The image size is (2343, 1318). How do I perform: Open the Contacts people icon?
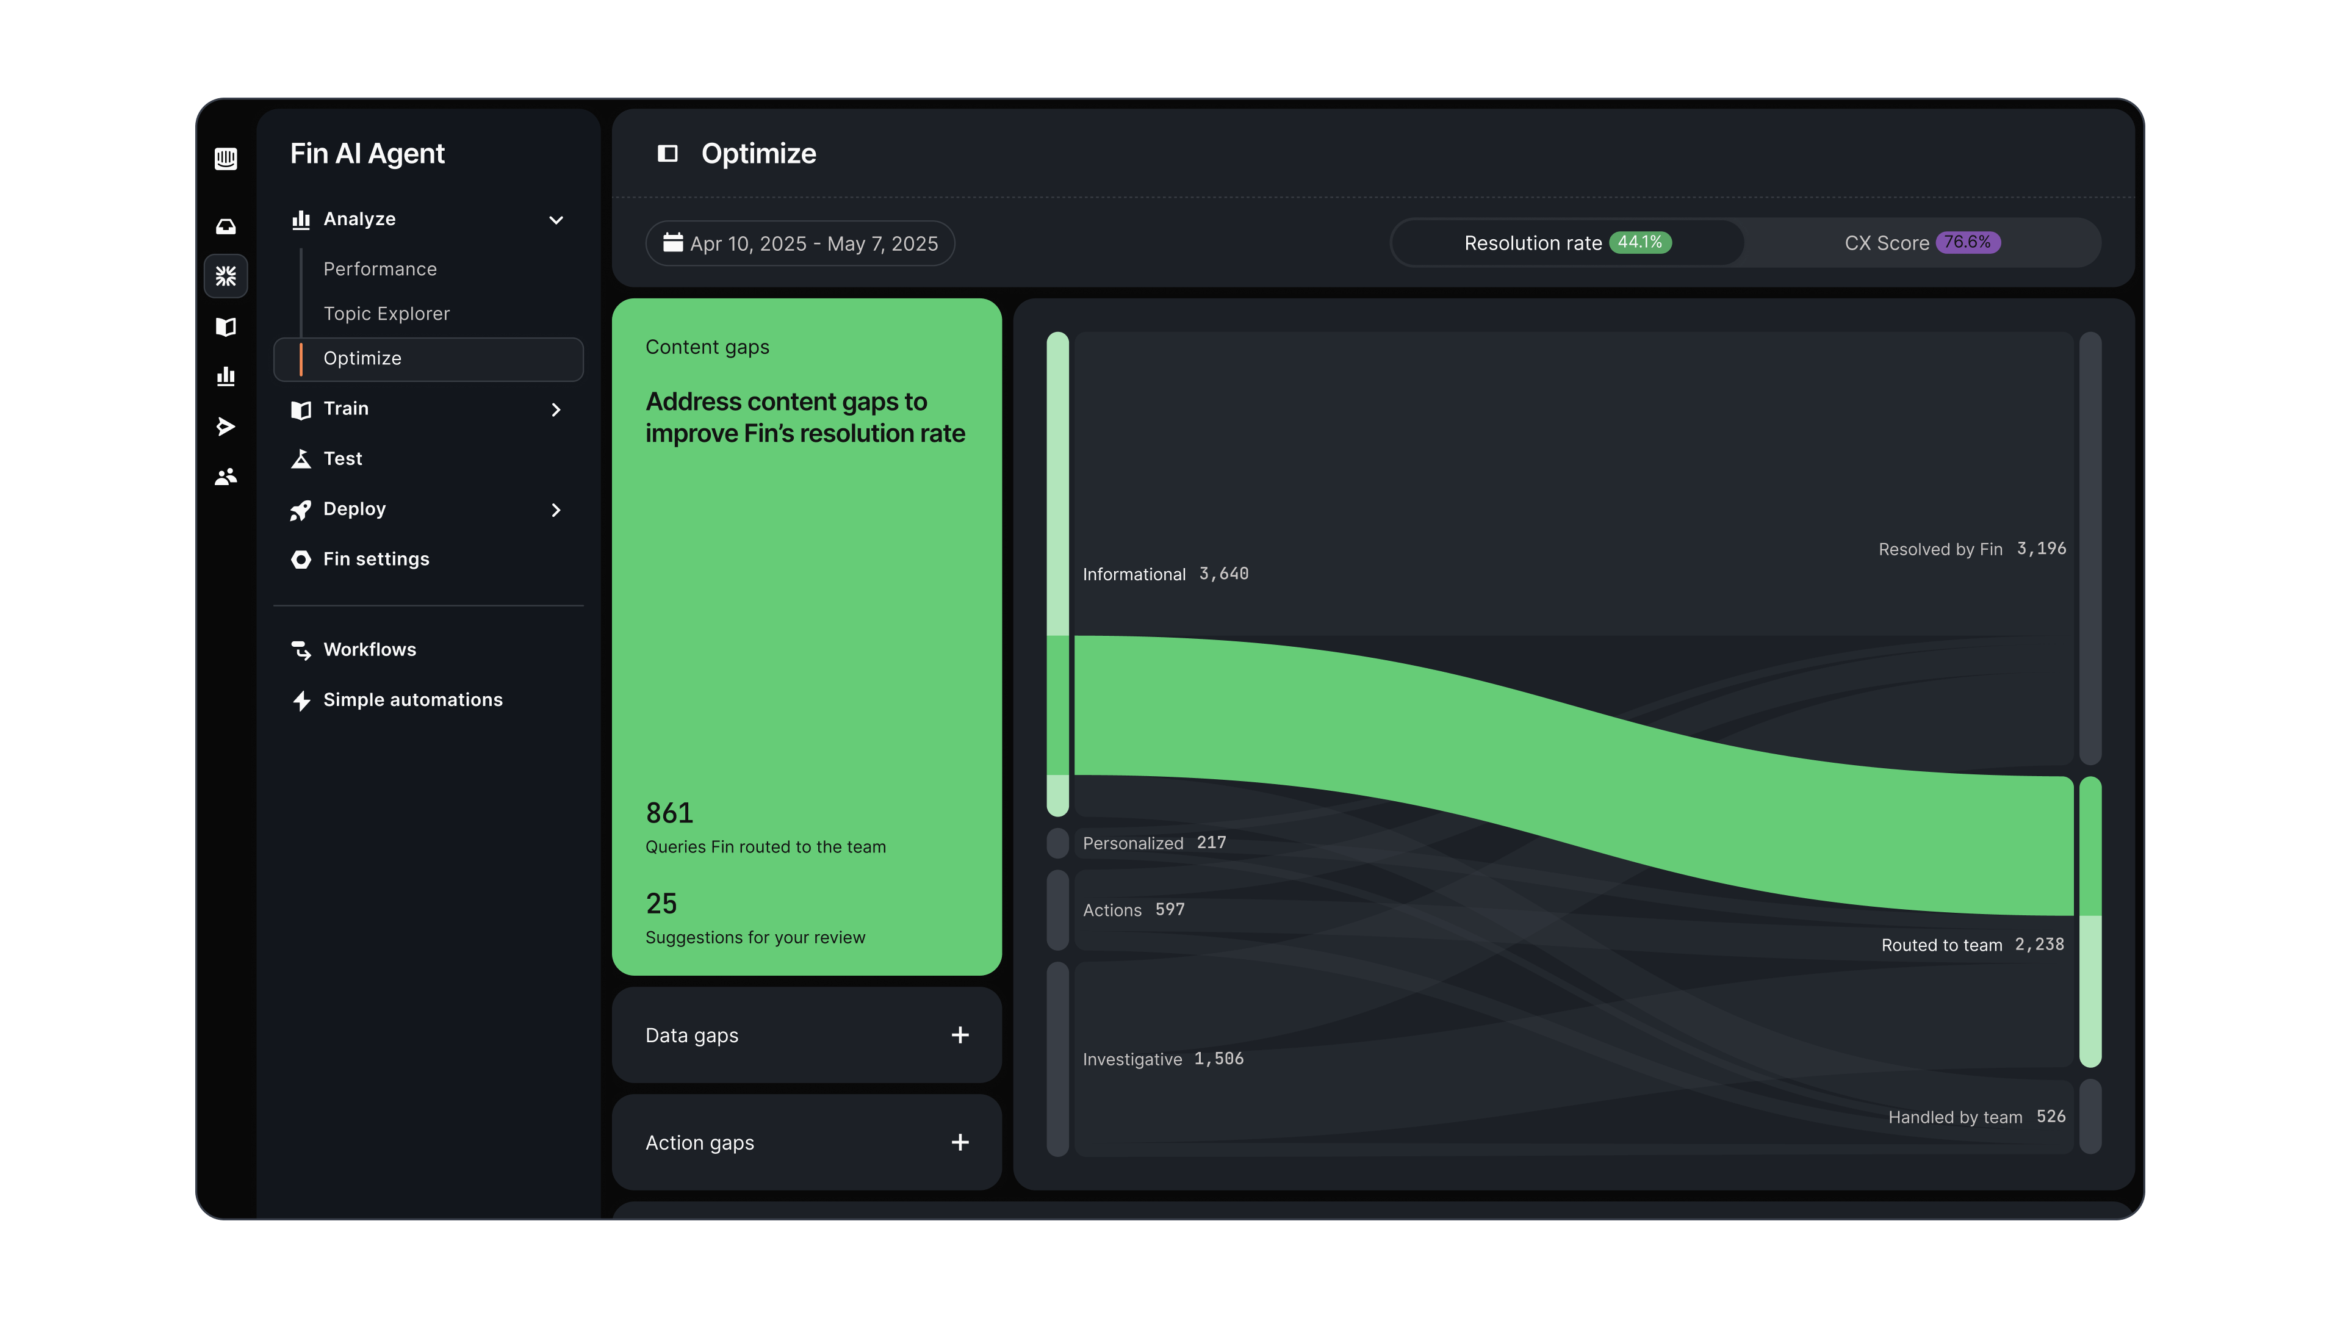coord(226,476)
